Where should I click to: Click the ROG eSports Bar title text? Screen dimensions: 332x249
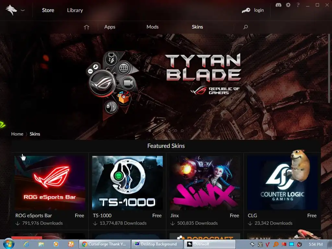33,216
